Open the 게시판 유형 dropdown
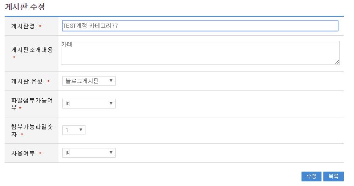This screenshot has width=354, height=186. click(89, 81)
